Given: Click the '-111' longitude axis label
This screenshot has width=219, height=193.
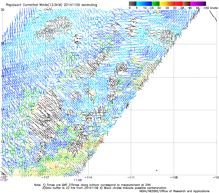Looking at the screenshot, I should point(131,178).
